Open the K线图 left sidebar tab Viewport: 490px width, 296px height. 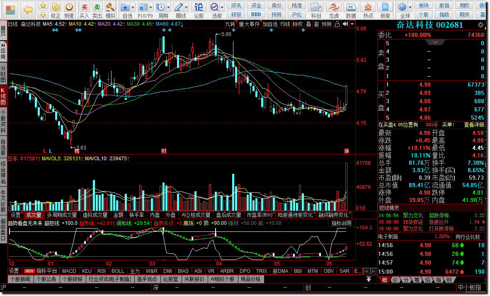pos(3,95)
